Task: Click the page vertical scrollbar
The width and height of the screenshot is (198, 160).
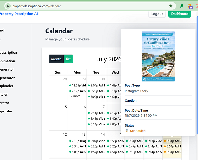Action: pyautogui.click(x=197, y=76)
